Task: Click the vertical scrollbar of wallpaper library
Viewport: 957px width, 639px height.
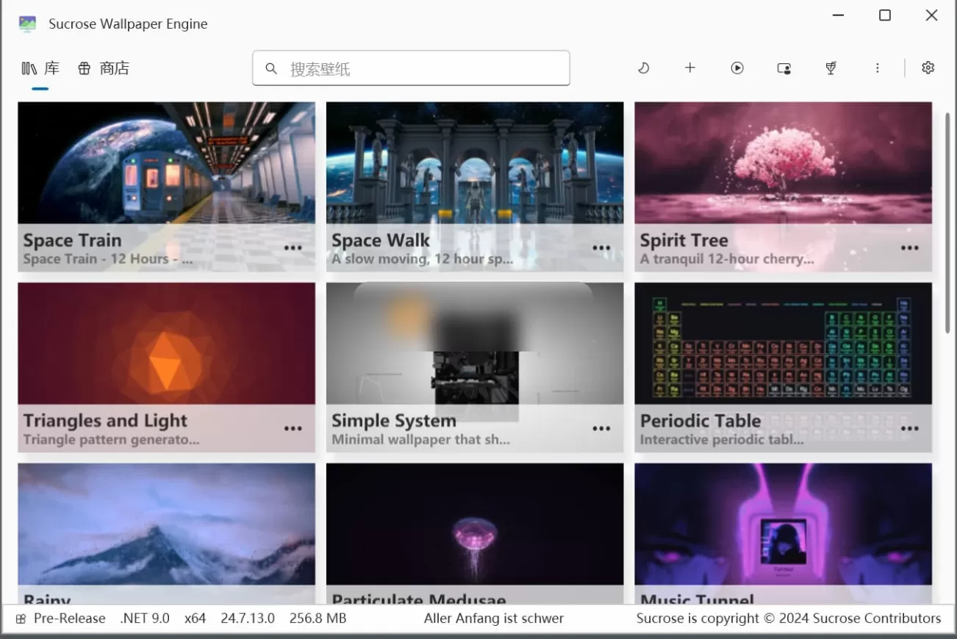Action: [947, 221]
